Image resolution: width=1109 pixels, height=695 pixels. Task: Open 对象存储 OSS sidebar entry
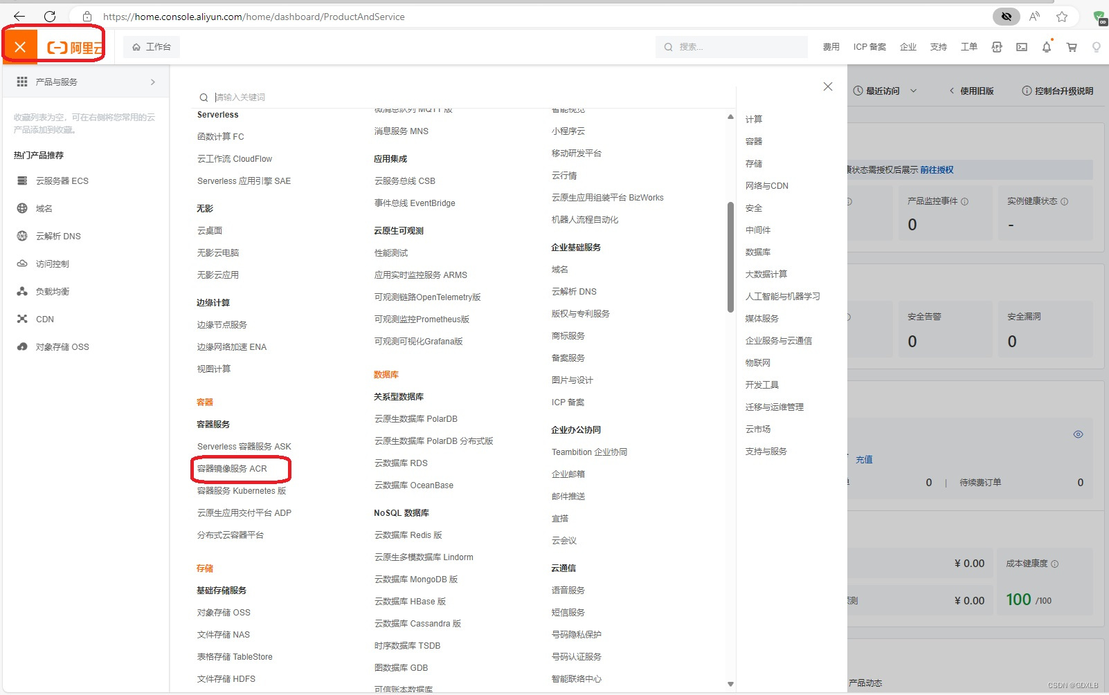[x=62, y=346]
